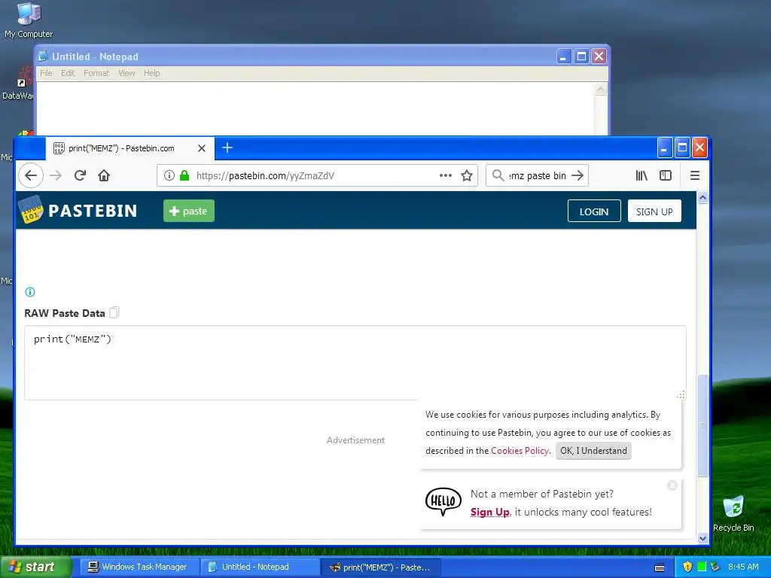
Task: Click the tray icon nearest the clock
Action: [x=715, y=567]
